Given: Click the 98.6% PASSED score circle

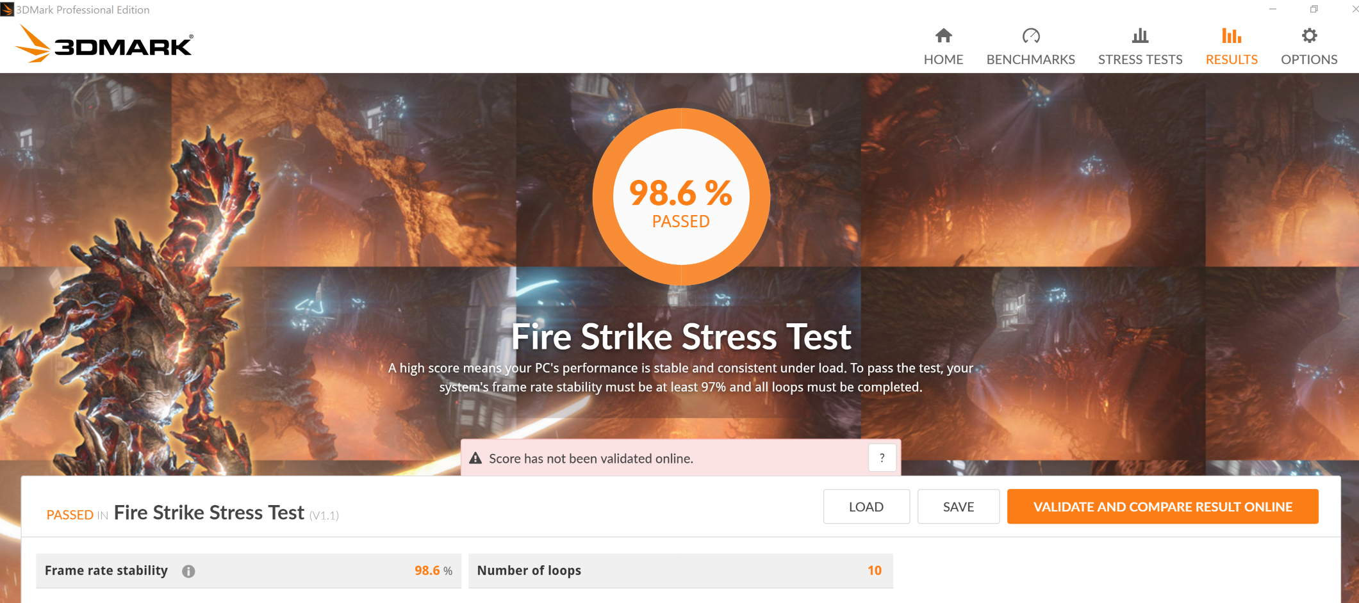Looking at the screenshot, I should 681,197.
